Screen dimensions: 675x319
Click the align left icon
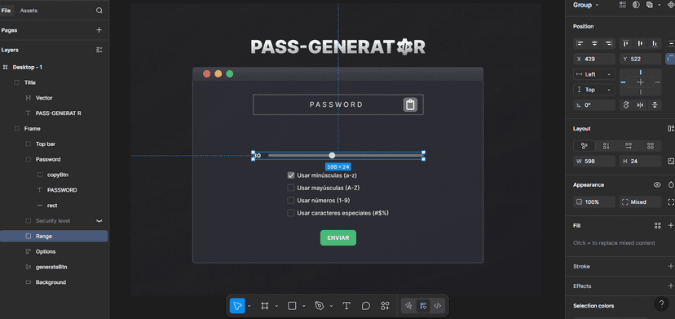(580, 43)
